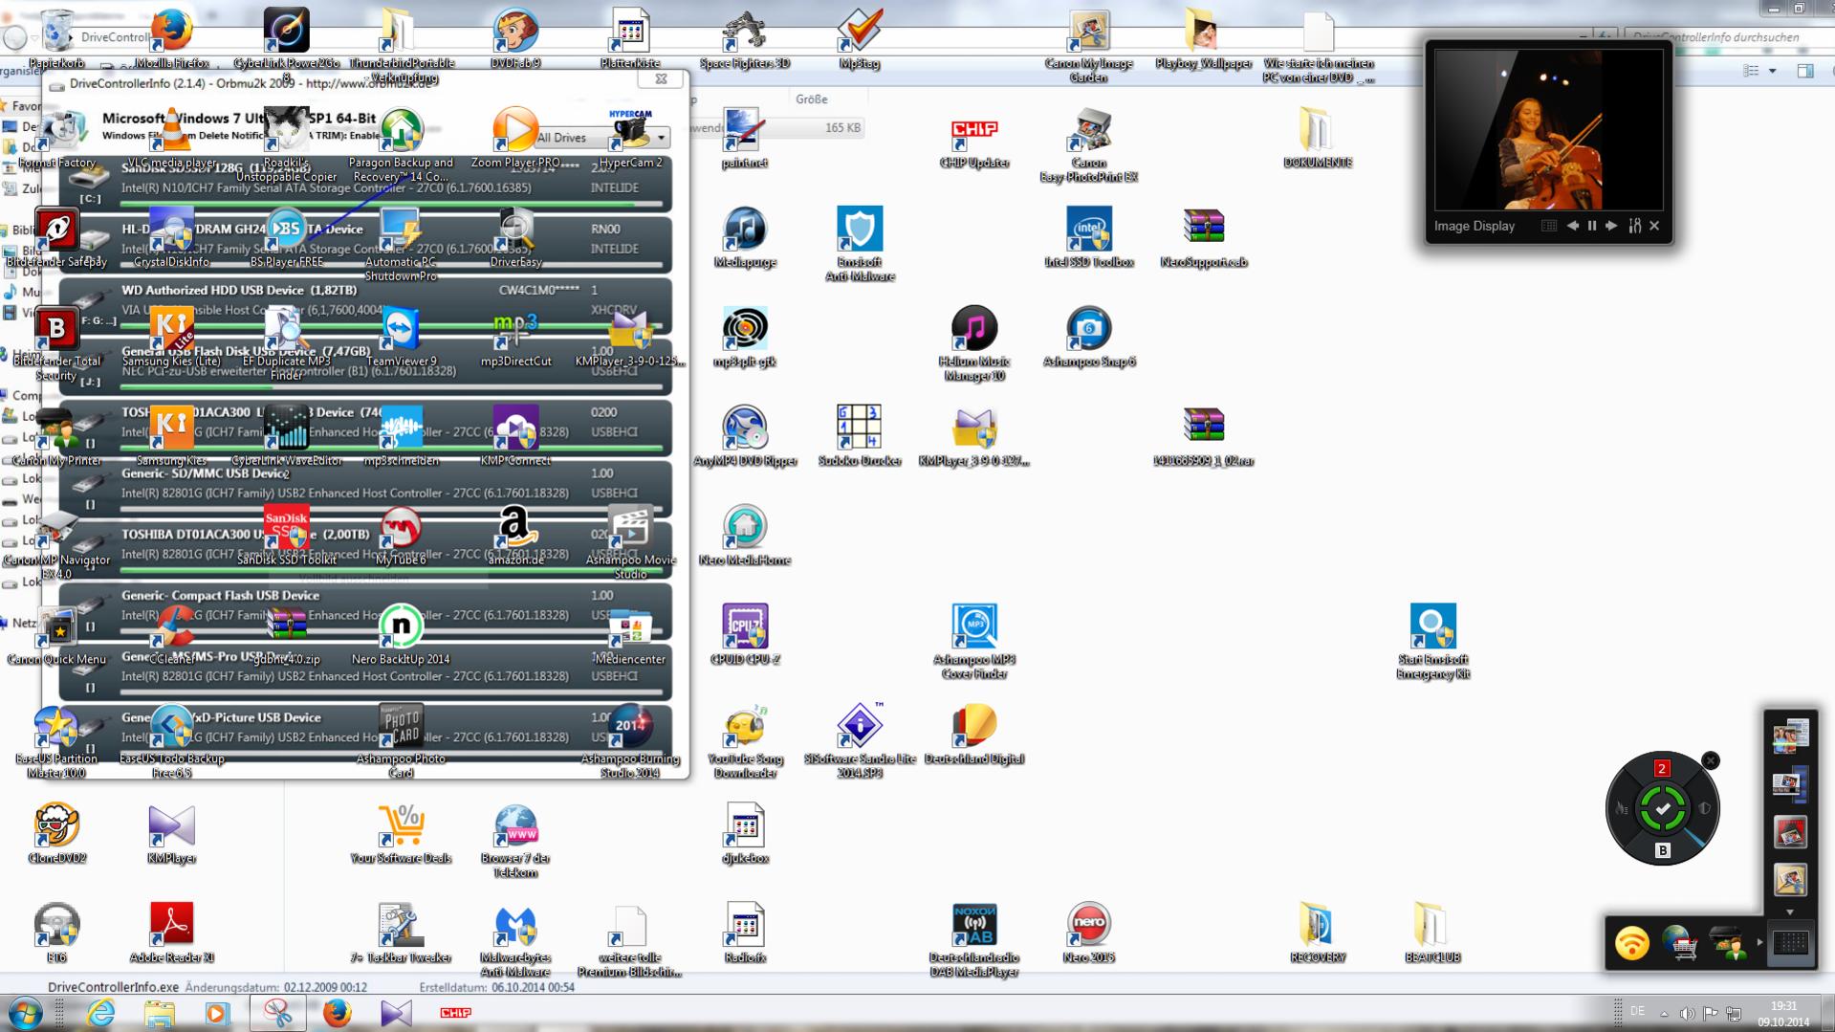The height and width of the screenshot is (1032, 1835).
Task: Open Internet Explorer from the taskbar
Action: (100, 1013)
